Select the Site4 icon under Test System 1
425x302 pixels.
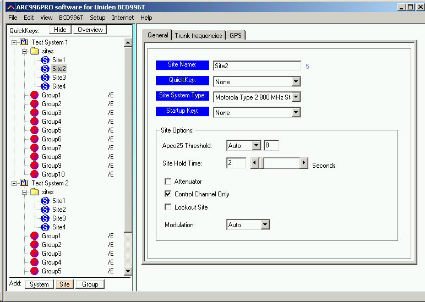[45, 86]
